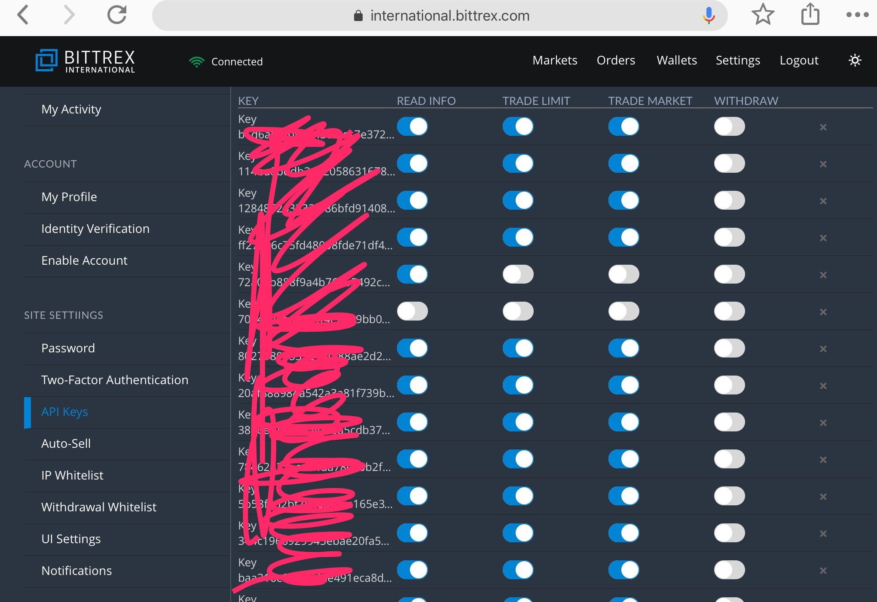This screenshot has width=877, height=602.
Task: Remove the key ending 6bfd91408...
Action: (x=823, y=201)
